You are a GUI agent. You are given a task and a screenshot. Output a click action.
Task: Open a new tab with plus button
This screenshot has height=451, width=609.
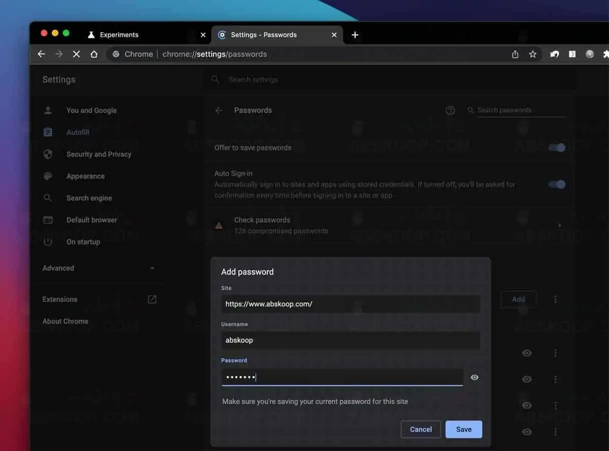pos(355,35)
